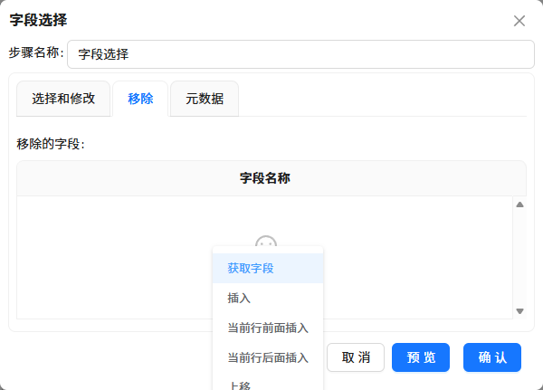Click the table scrollbar down arrow
Image resolution: width=543 pixels, height=390 pixels.
pos(519,311)
